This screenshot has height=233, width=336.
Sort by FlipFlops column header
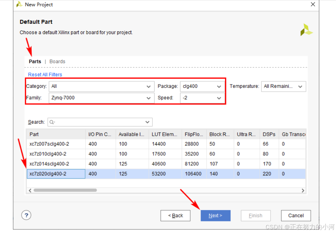coord(194,134)
